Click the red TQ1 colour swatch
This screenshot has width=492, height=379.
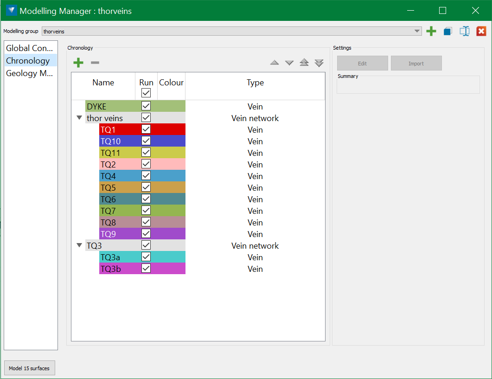click(171, 129)
